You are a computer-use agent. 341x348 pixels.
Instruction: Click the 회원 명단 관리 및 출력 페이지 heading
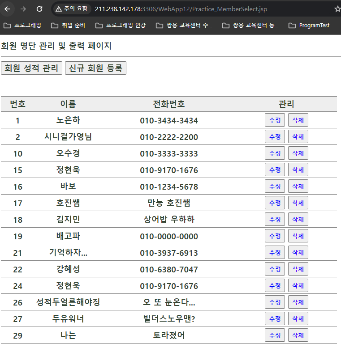pos(56,46)
